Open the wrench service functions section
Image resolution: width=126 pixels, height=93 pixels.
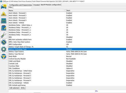click(4, 35)
